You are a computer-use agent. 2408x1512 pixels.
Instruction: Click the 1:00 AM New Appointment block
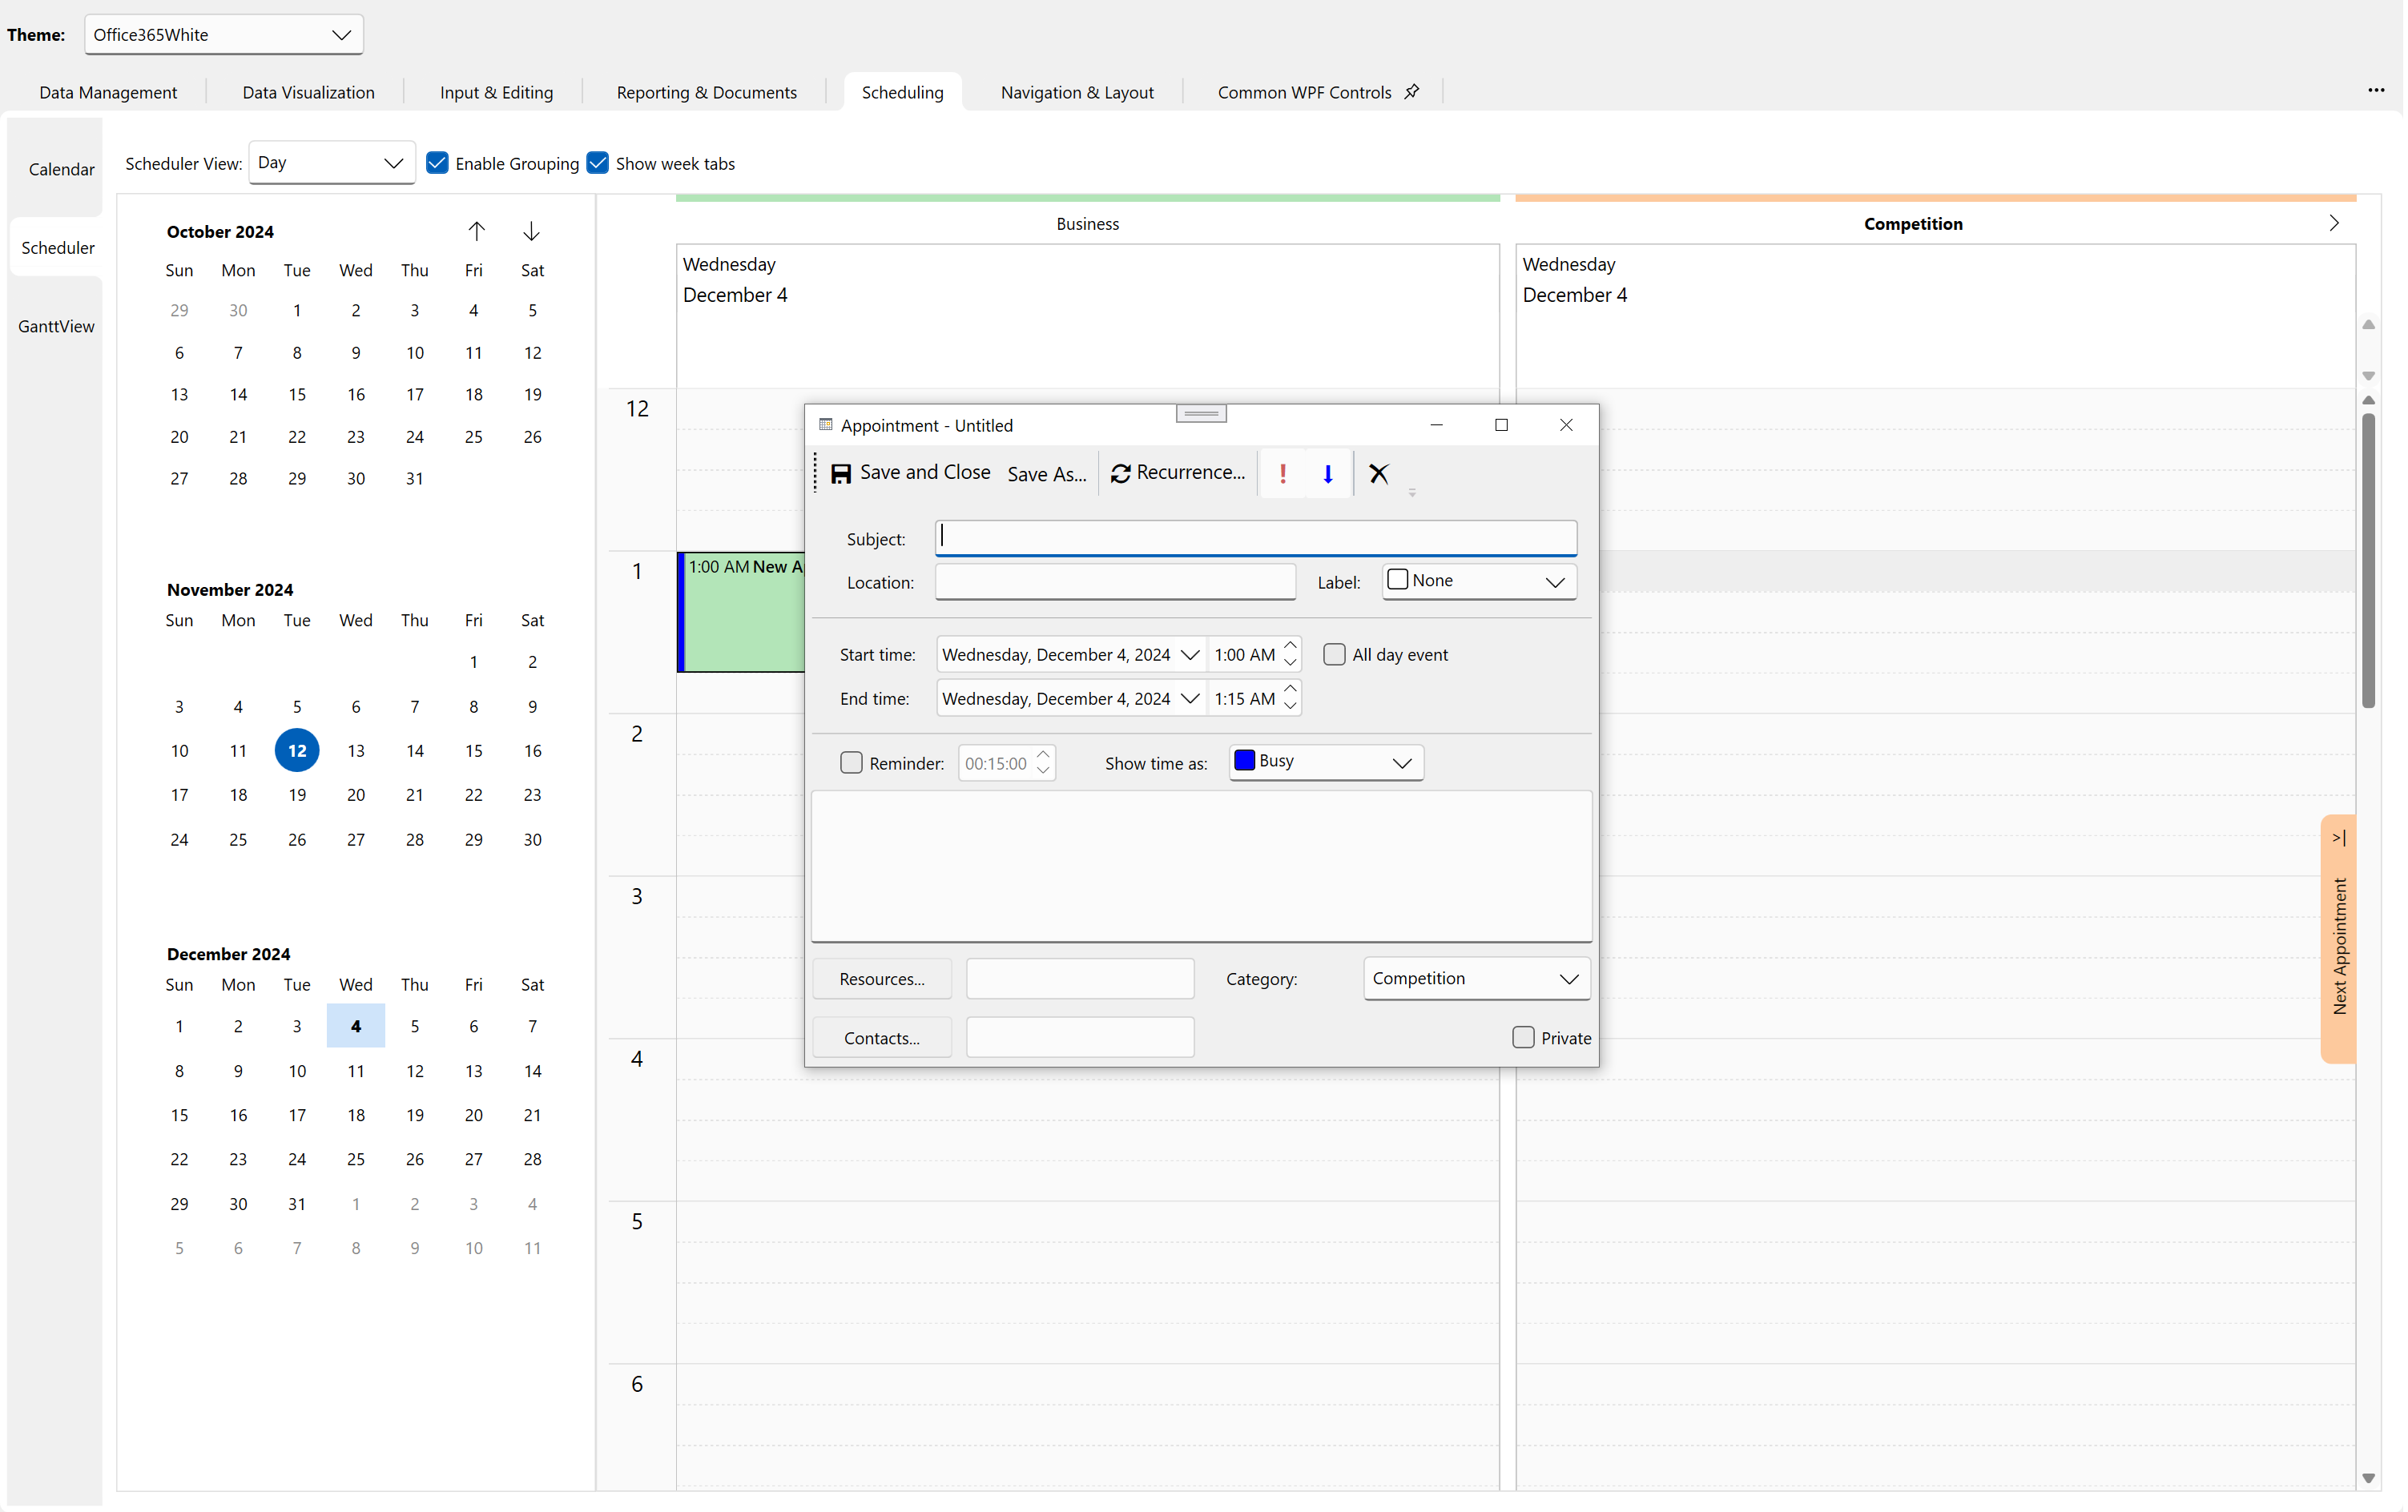742,611
